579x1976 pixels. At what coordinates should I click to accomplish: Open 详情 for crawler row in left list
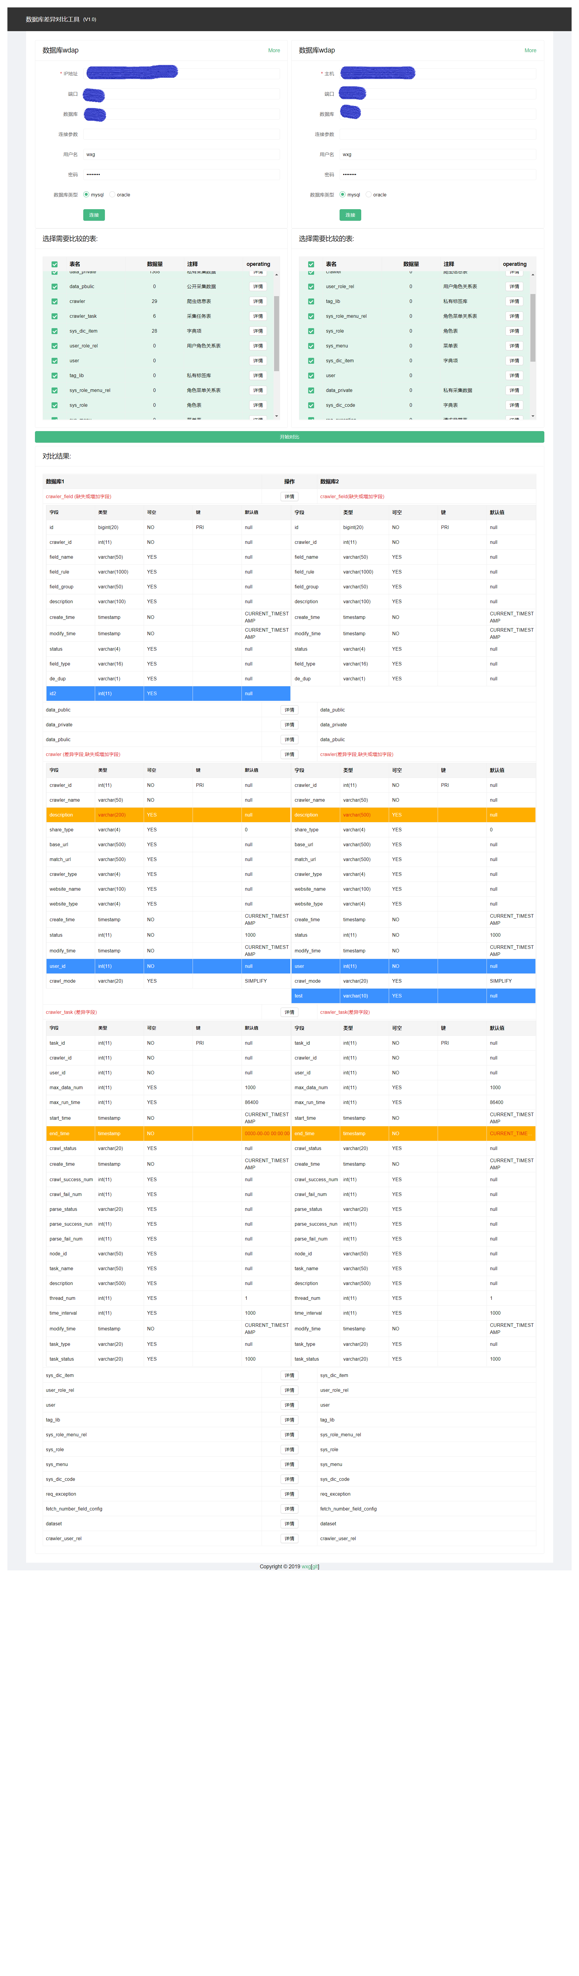[x=258, y=301]
